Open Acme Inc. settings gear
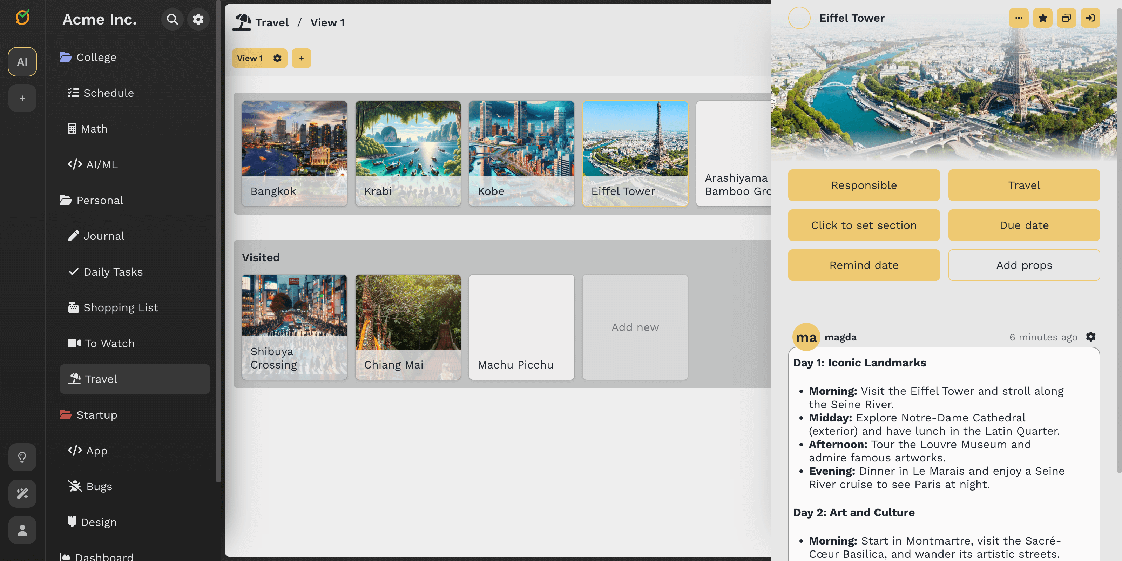 (198, 19)
